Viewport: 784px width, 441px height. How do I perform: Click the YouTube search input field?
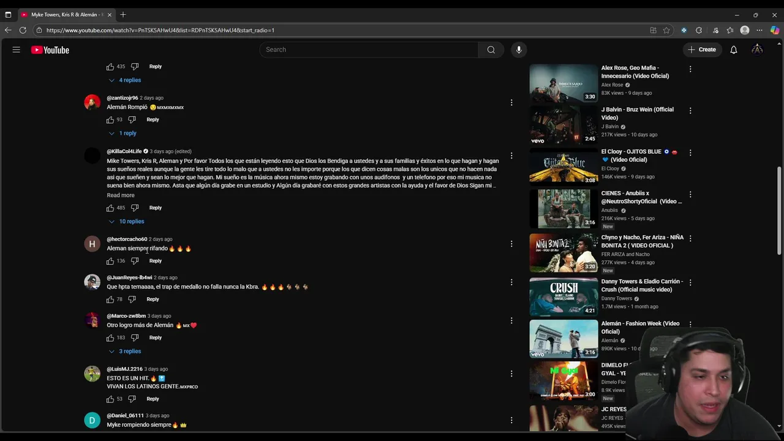[x=369, y=50]
